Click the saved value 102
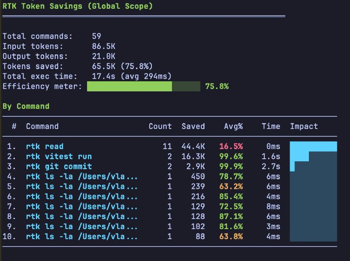Image resolution: width=350 pixels, height=261 pixels. [x=198, y=226]
